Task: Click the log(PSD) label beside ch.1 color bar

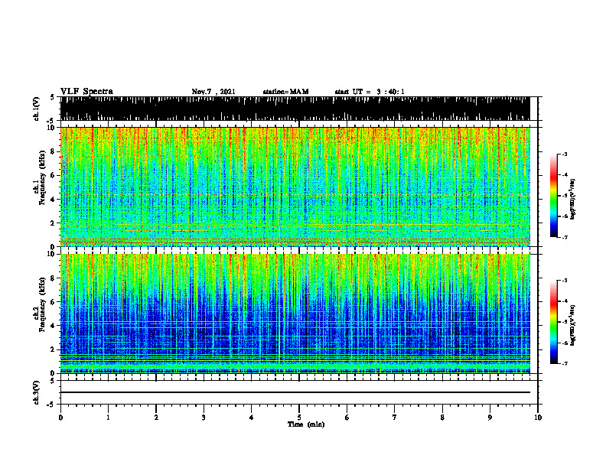Action: [573, 199]
